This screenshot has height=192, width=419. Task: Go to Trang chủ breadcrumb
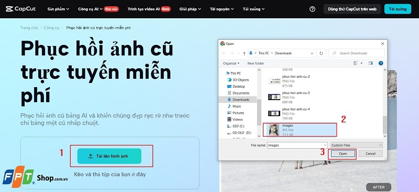coord(29,28)
